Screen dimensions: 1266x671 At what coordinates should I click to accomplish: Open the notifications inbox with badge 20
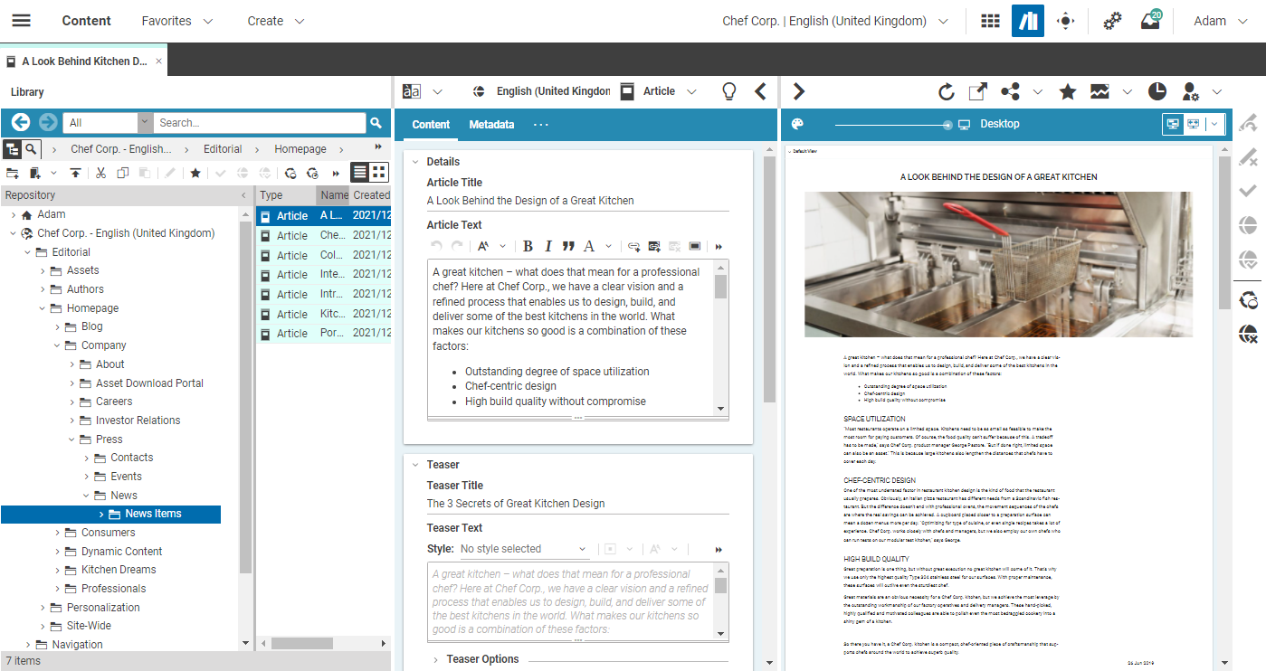1150,21
